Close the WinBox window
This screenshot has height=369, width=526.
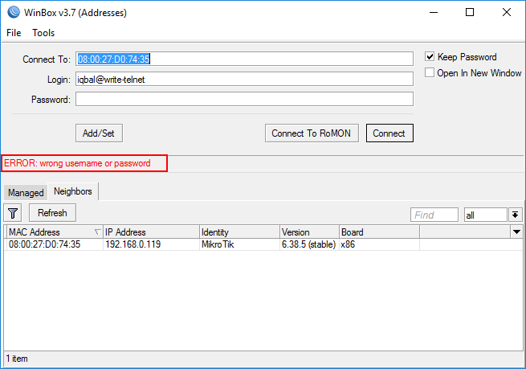507,12
